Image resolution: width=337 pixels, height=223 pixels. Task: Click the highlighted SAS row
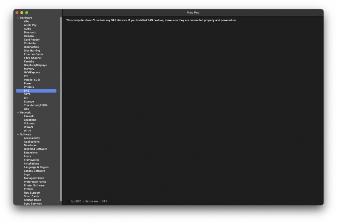pos(36,91)
